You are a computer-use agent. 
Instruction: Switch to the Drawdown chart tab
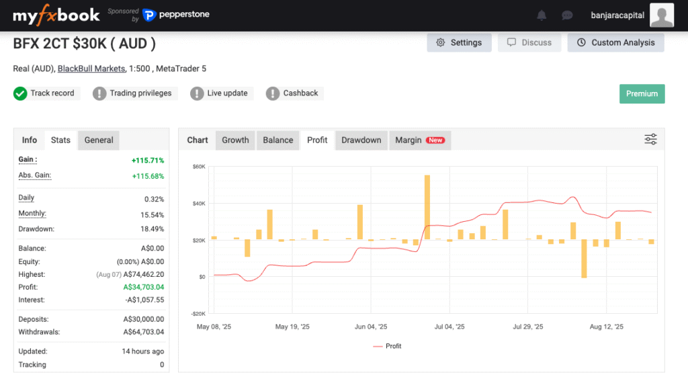click(361, 140)
